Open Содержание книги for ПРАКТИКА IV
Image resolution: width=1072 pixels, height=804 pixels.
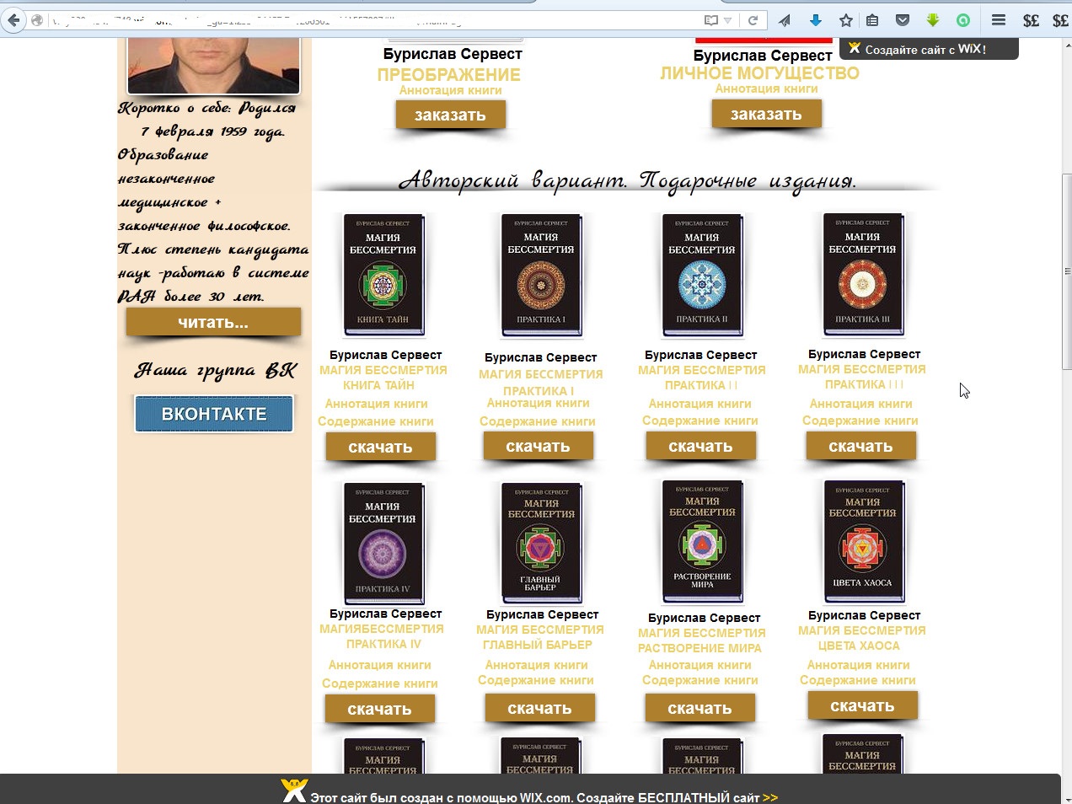click(379, 683)
